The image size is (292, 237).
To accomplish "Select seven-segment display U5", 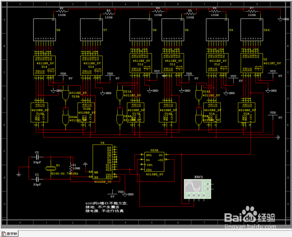I will click(173, 30).
